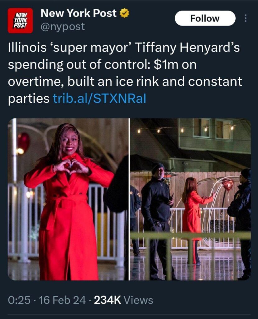258x319 pixels.
Task: Click the @nypost handle
Action: click(63, 26)
